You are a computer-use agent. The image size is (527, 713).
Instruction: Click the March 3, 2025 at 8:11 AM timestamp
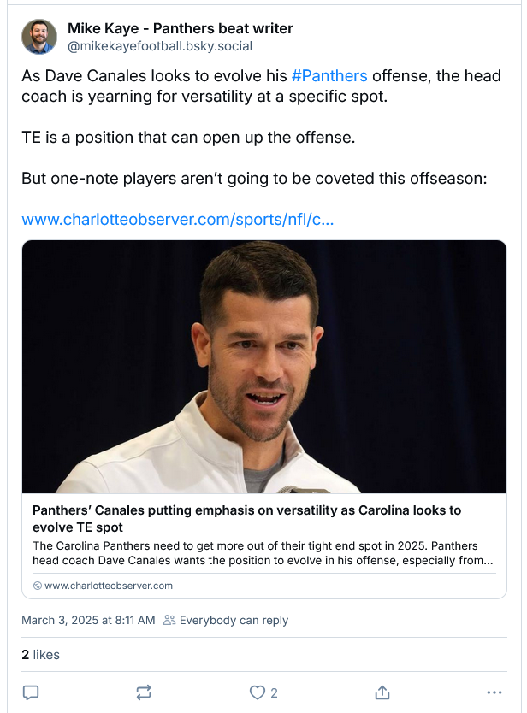coord(88,620)
